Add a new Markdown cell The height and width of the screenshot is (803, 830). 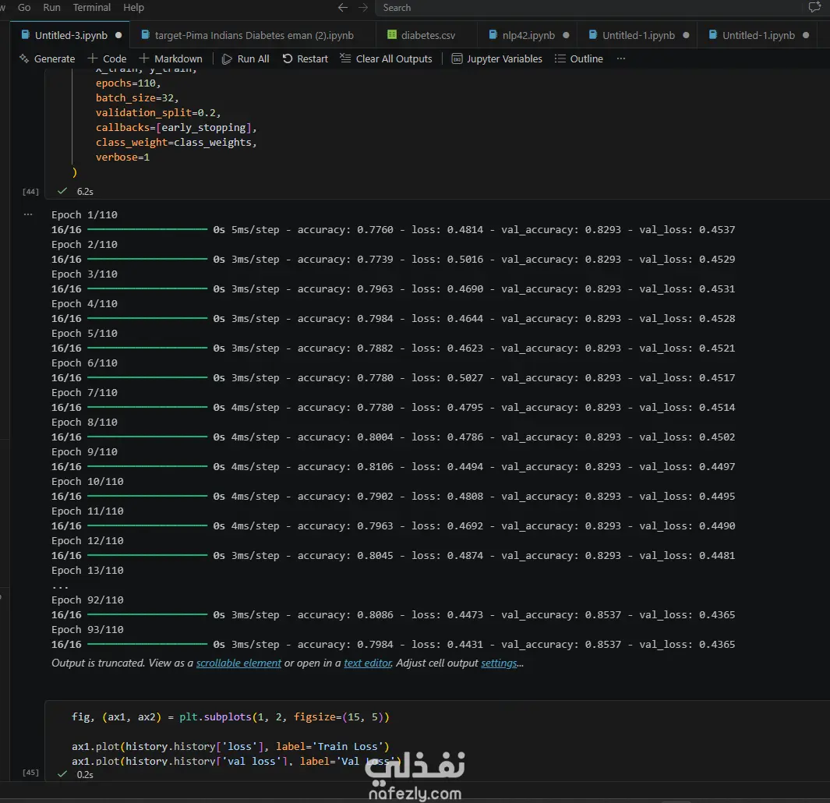(x=171, y=58)
